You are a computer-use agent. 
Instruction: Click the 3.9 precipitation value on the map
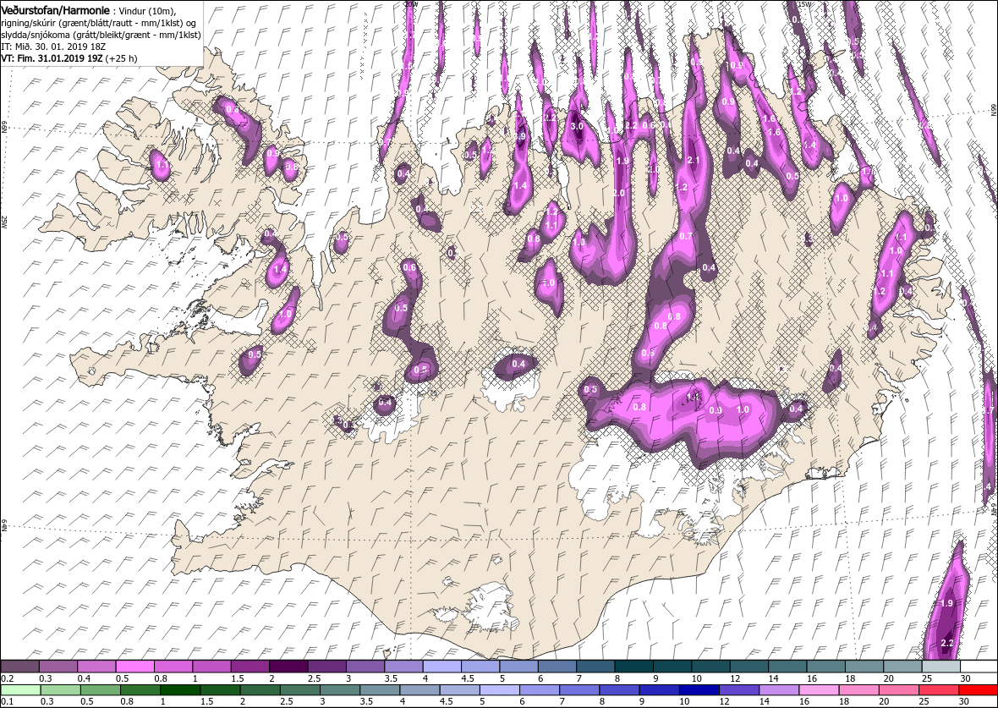(x=521, y=135)
